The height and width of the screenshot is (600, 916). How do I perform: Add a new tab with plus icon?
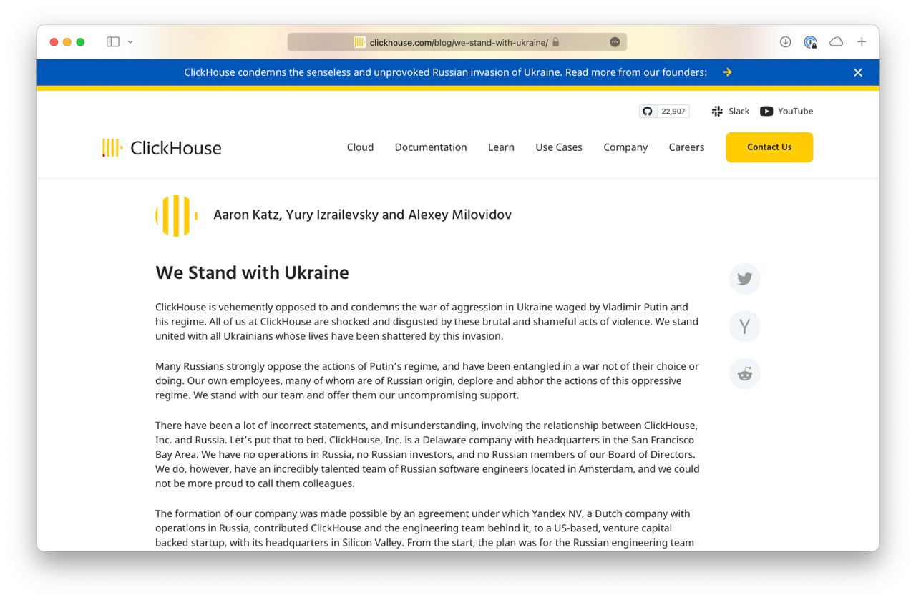[862, 42]
